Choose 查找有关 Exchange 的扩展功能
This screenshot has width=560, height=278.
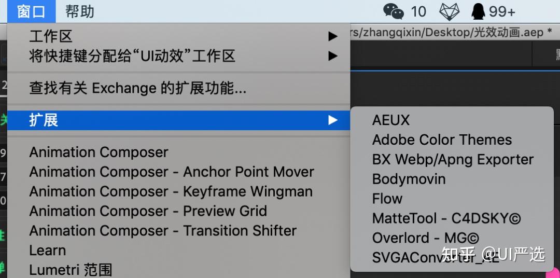[x=138, y=88]
